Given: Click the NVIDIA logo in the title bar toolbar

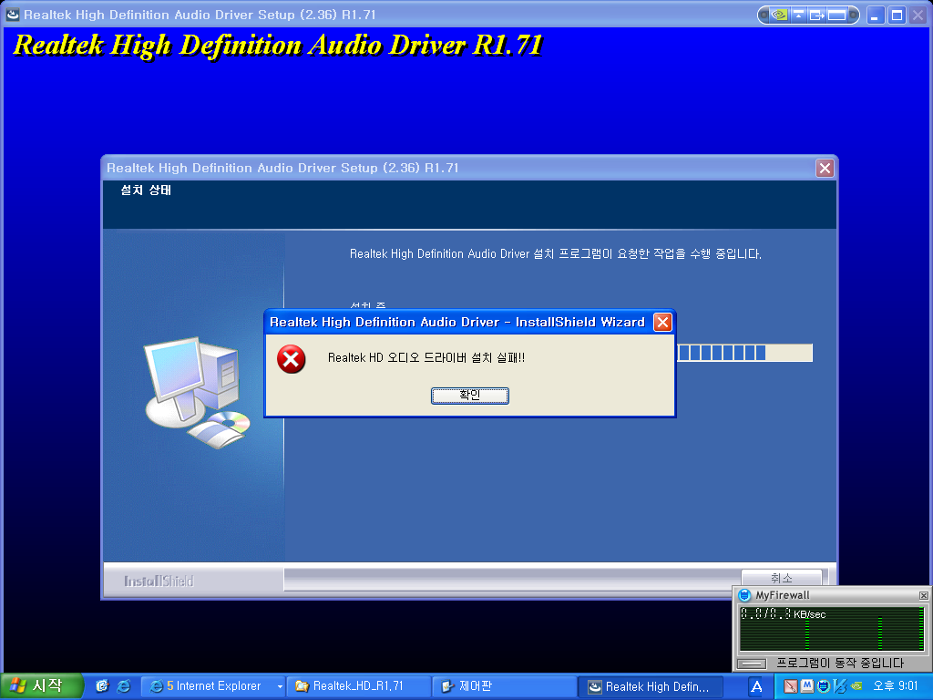Looking at the screenshot, I should pos(778,15).
